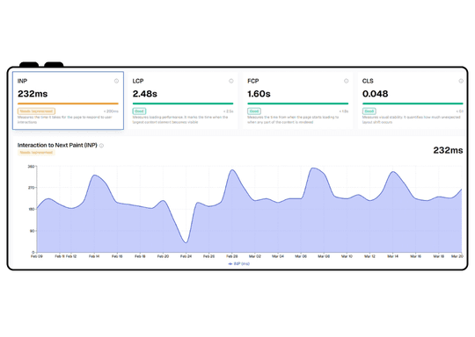
Task: Click the Good badge in the CLS card
Action: pyautogui.click(x=369, y=111)
